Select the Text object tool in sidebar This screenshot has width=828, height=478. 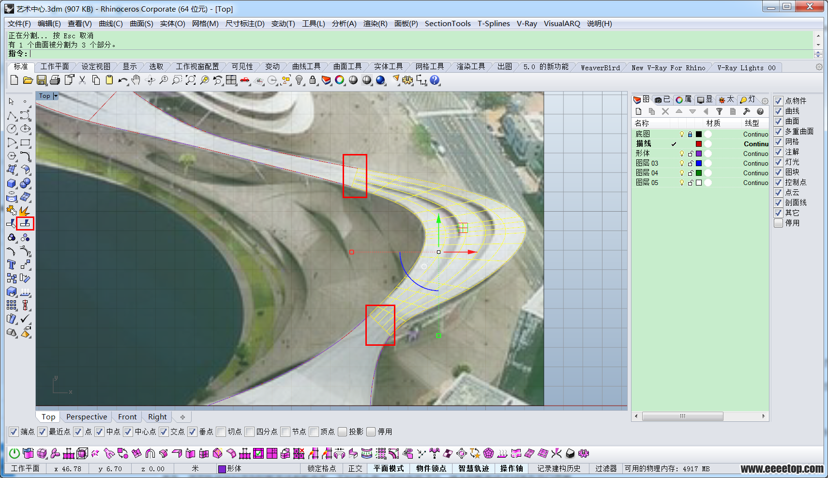tap(12, 264)
